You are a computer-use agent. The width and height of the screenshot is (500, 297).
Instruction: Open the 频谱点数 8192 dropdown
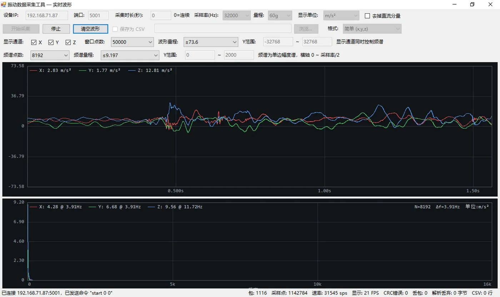point(50,55)
